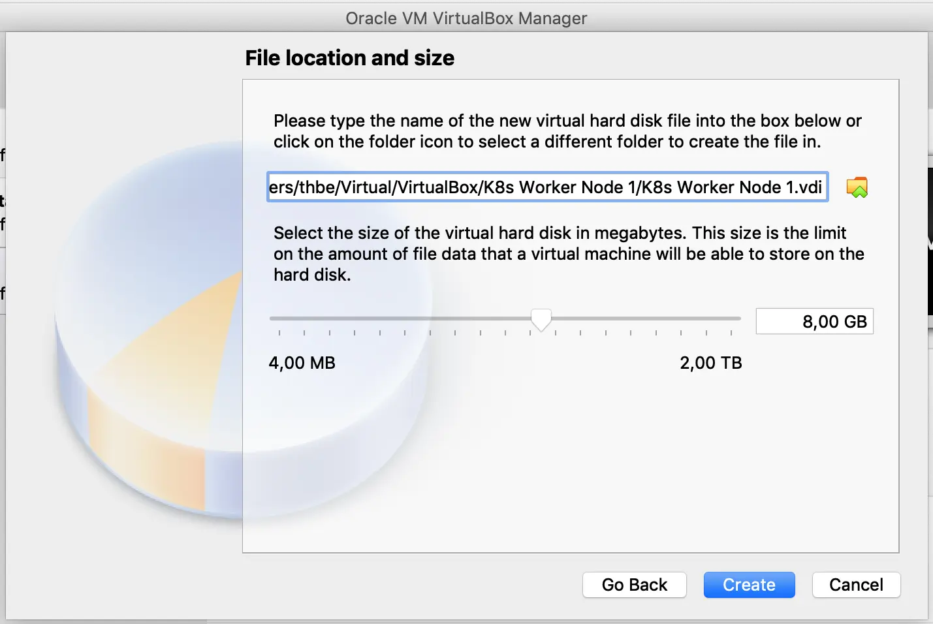Click the File location and size heading
The width and height of the screenshot is (933, 624).
coord(349,58)
